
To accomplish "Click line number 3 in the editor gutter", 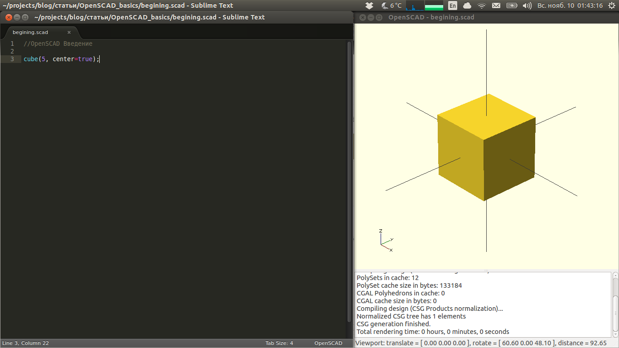I will (x=12, y=59).
